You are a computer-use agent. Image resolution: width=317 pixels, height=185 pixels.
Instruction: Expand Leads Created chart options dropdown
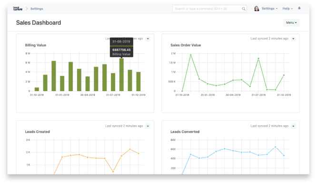point(148,126)
